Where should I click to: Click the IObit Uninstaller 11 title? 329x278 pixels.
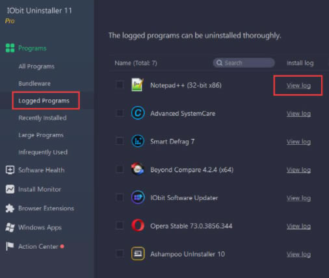click(x=39, y=10)
